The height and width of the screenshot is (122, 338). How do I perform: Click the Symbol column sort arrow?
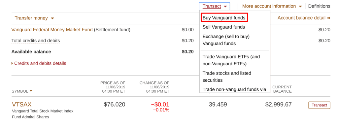31,91
